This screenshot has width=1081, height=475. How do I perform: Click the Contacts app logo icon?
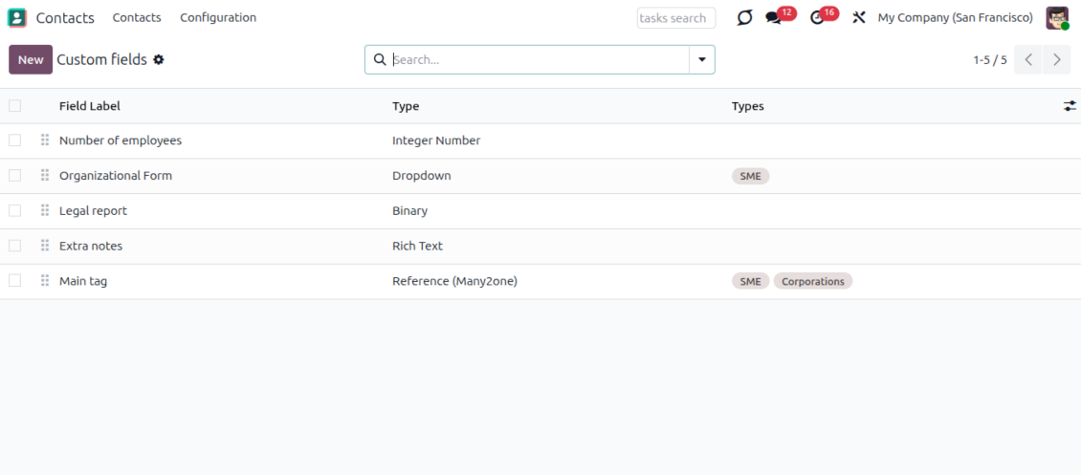point(17,17)
